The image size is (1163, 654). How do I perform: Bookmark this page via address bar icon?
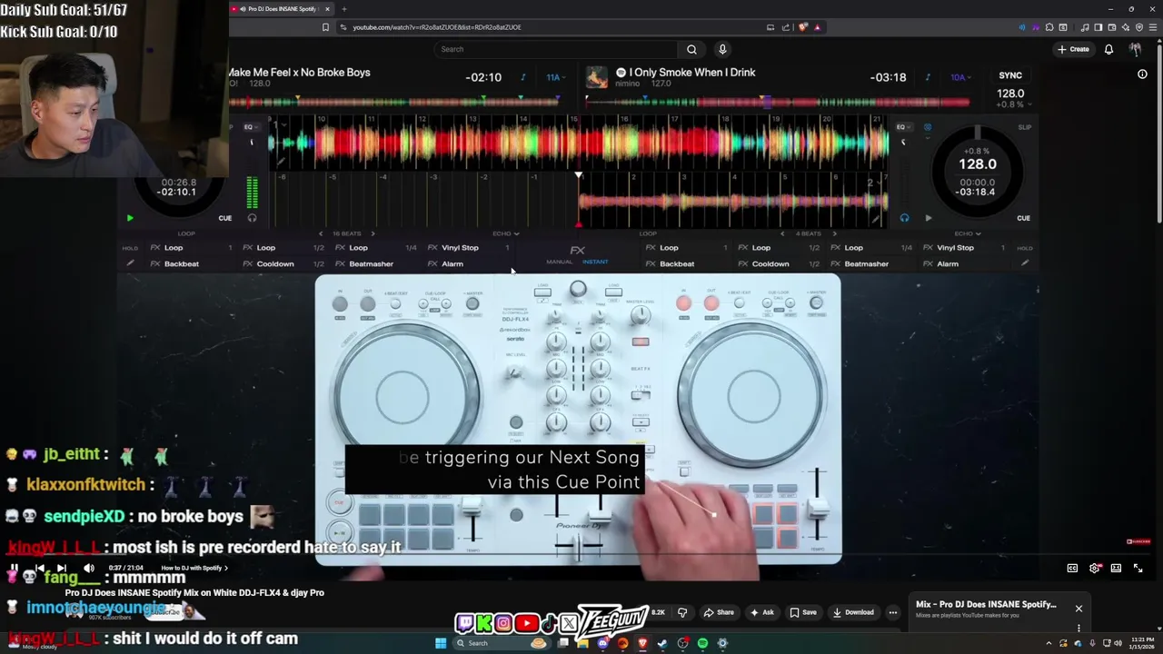(x=325, y=27)
